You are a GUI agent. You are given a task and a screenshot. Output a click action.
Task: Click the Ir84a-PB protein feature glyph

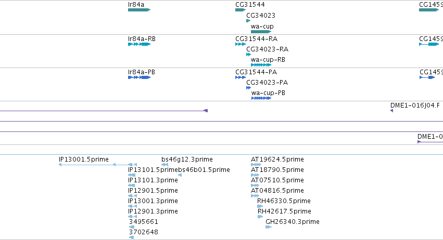click(x=140, y=77)
